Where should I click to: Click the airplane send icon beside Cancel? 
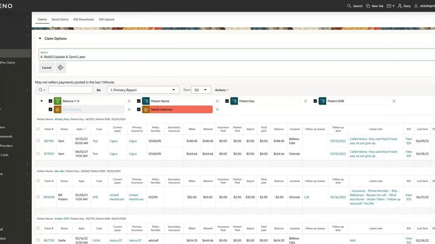[61, 68]
